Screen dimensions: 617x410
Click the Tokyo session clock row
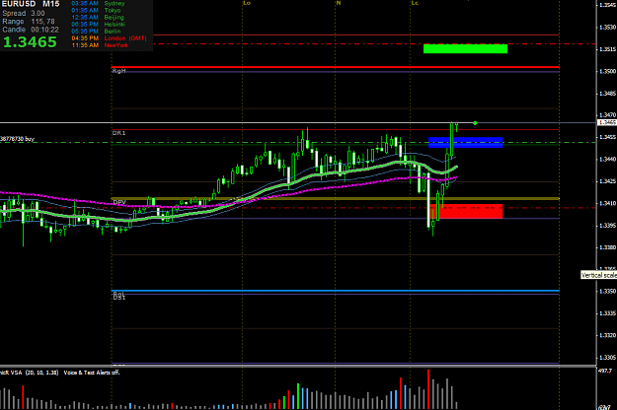(97, 10)
